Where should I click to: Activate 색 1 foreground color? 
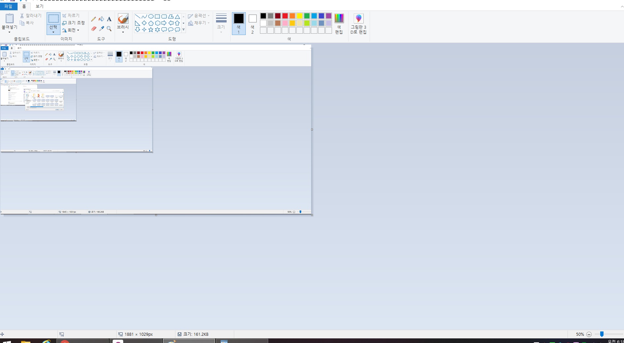(x=239, y=24)
